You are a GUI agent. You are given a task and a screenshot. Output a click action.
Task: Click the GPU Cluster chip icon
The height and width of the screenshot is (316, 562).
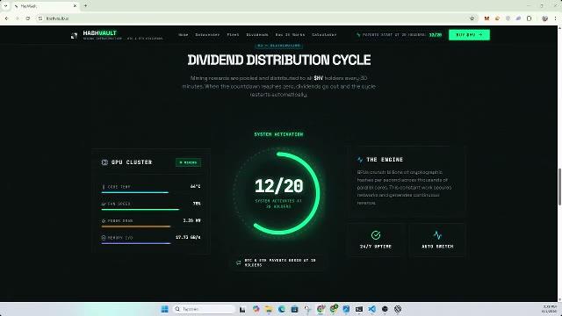(x=104, y=162)
